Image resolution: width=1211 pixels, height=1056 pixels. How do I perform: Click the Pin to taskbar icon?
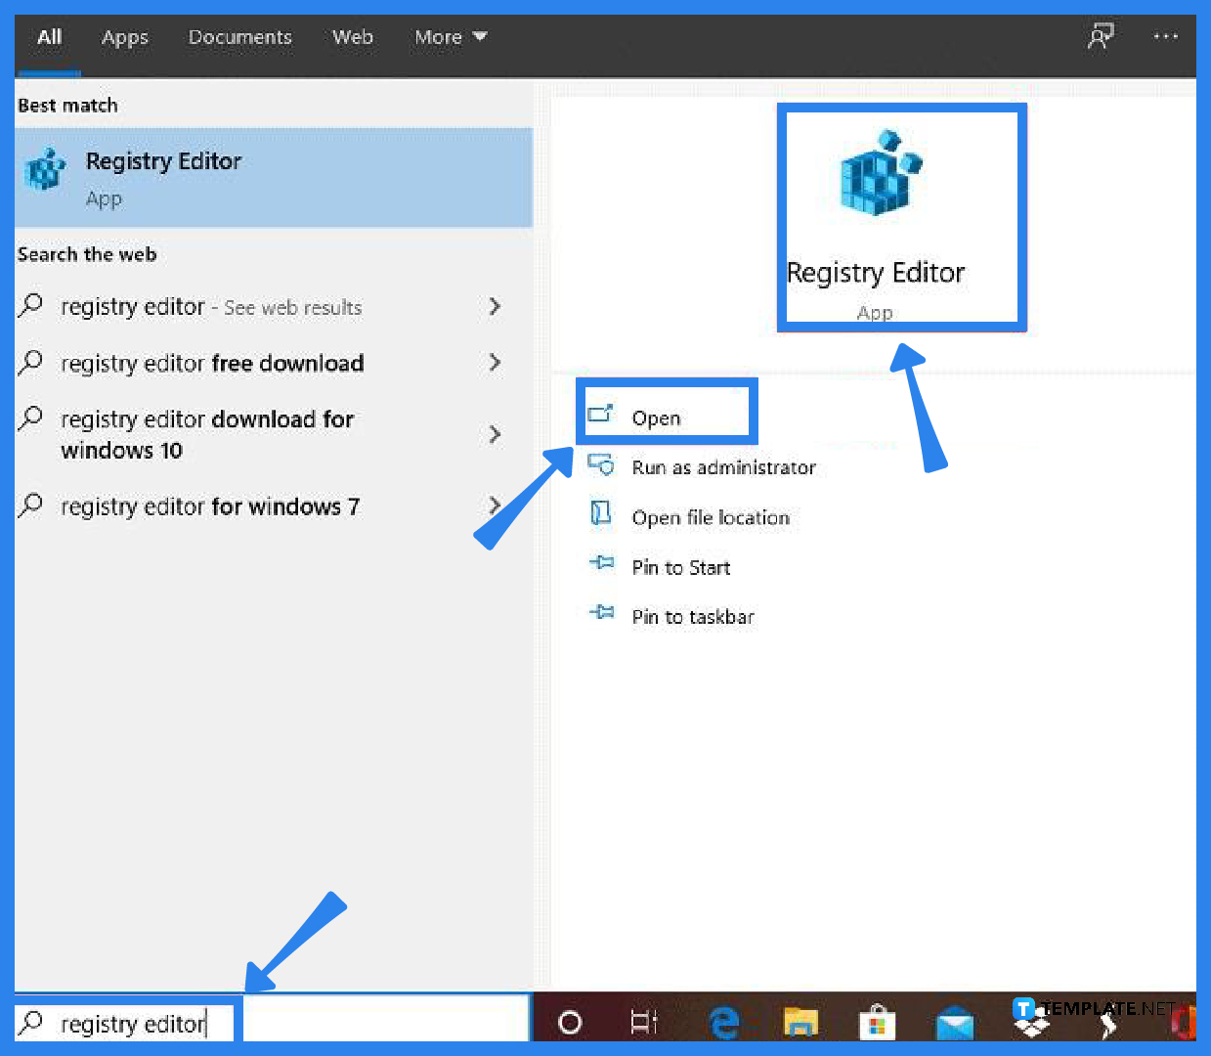pyautogui.click(x=602, y=614)
